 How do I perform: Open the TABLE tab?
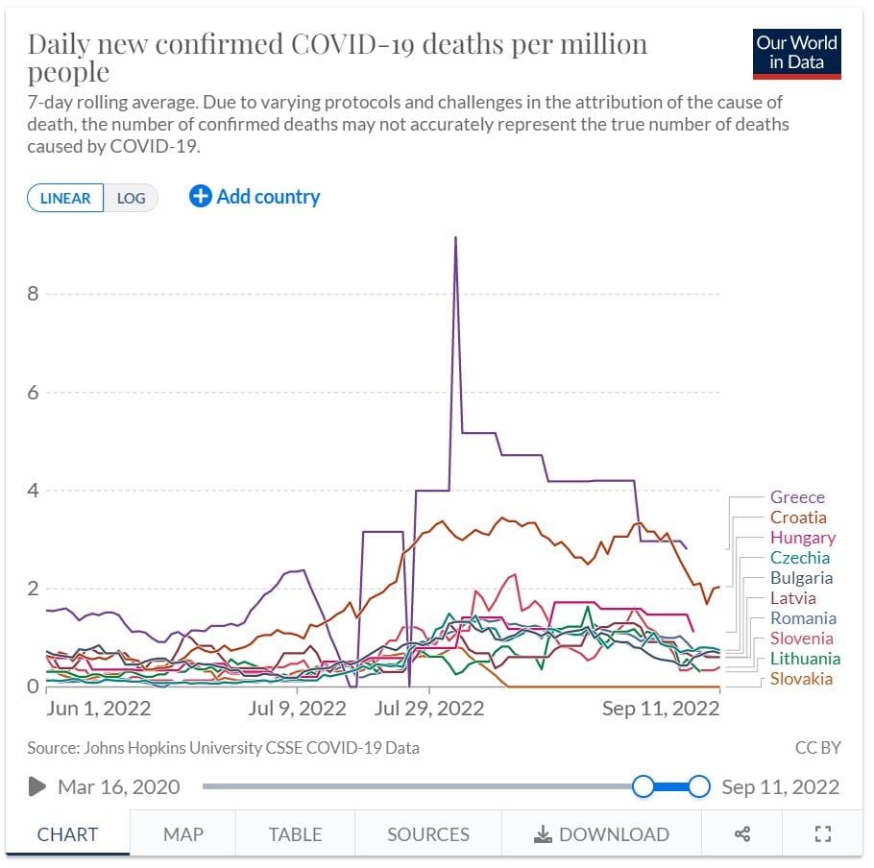pyautogui.click(x=295, y=833)
